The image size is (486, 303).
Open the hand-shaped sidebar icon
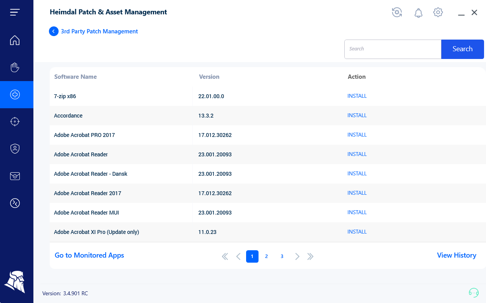pos(15,68)
